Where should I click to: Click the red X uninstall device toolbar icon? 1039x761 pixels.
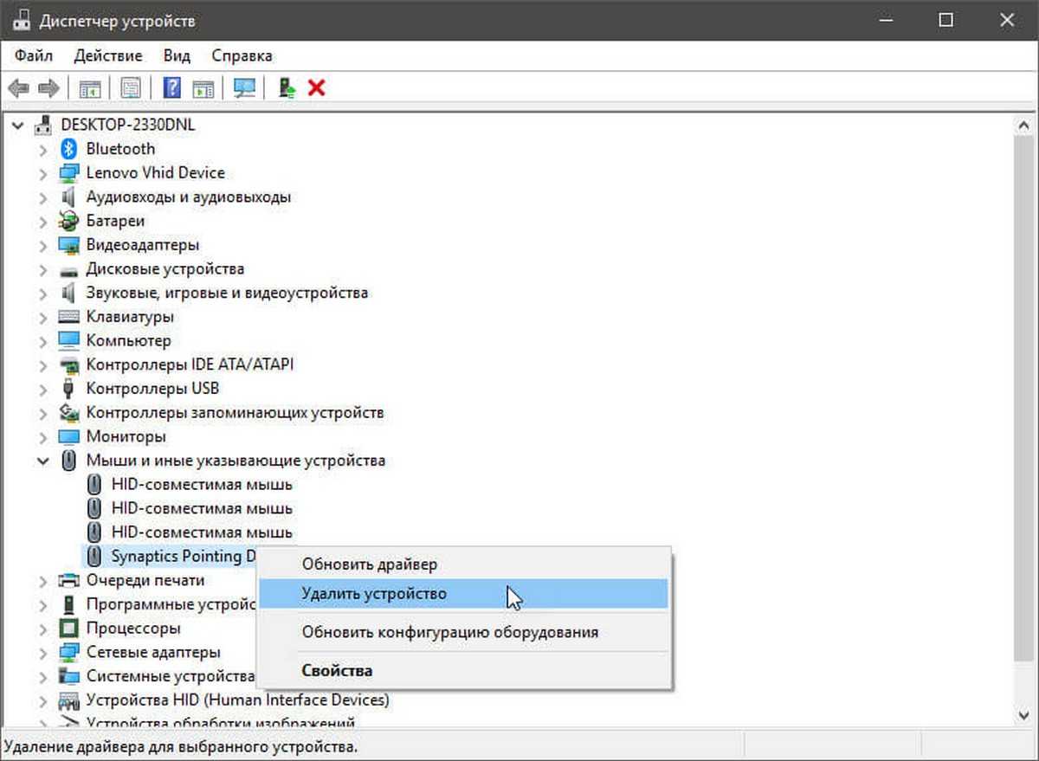(317, 87)
